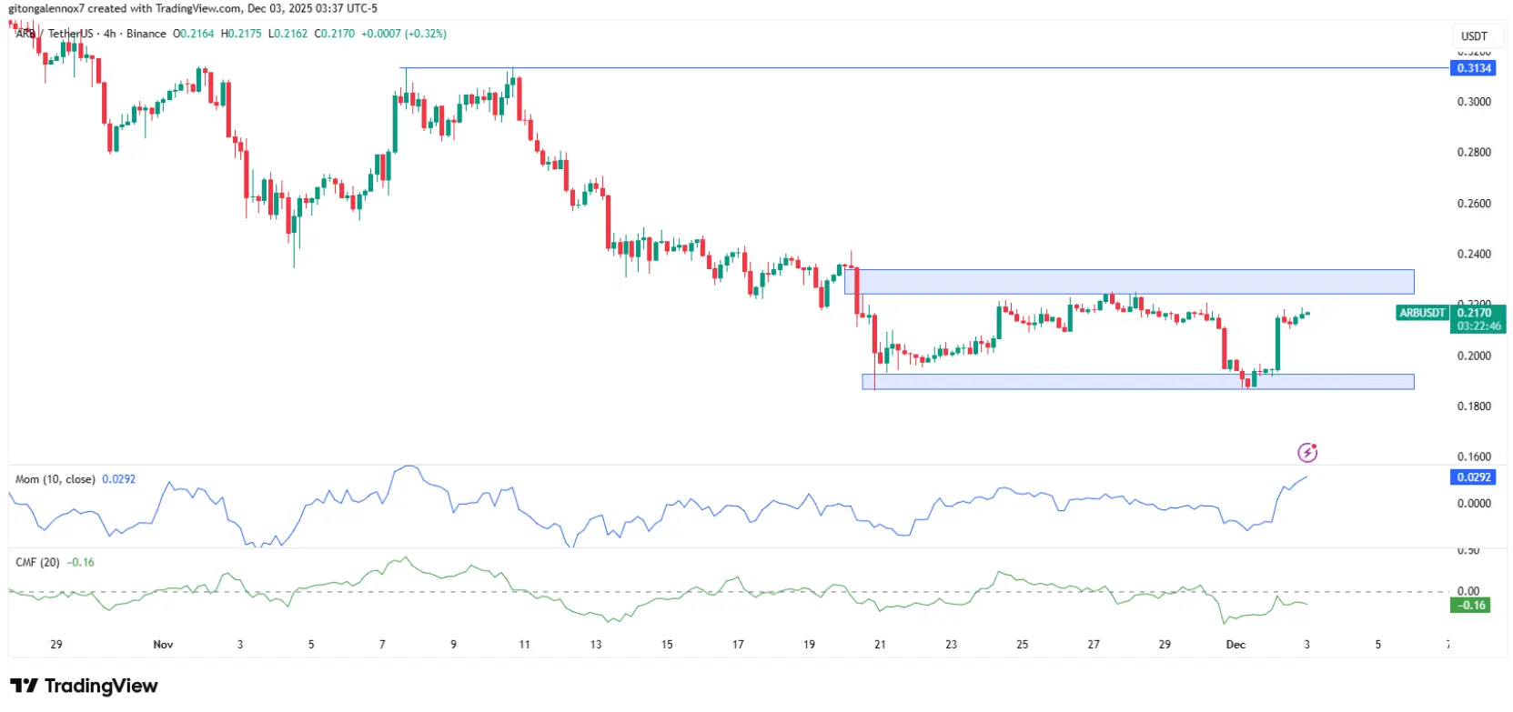
Task: Click the 0.2600 level on the price axis
Action: [x=1474, y=204]
